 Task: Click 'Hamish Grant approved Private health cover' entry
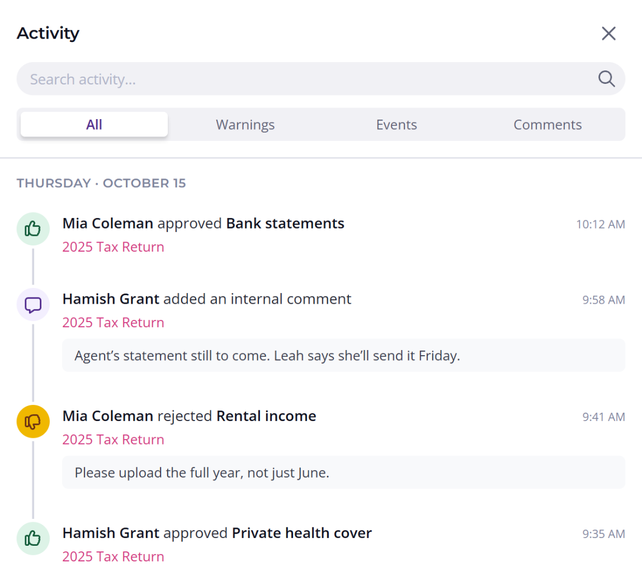[217, 533]
